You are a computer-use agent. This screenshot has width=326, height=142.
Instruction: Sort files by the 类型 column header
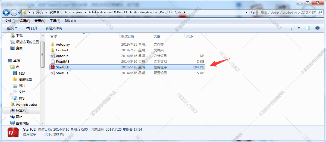click(157, 36)
